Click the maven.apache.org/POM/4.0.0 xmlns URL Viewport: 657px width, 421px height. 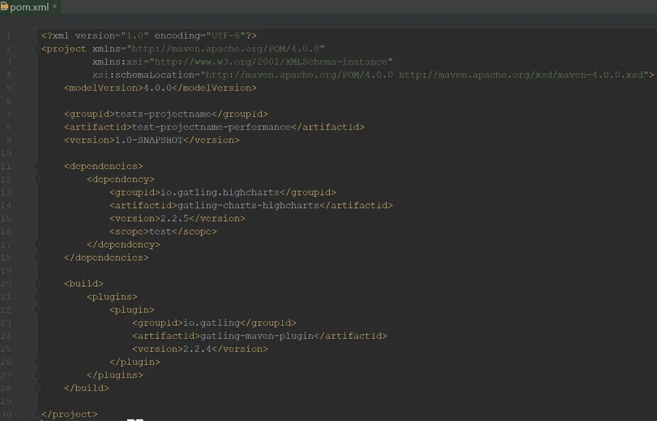coord(225,49)
